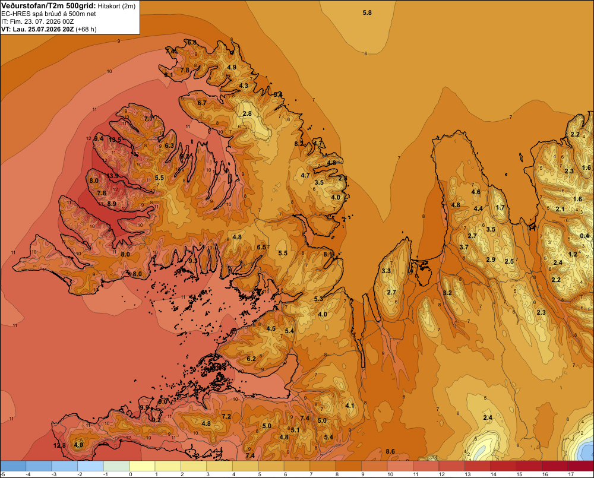Image resolution: width=594 pixels, height=478 pixels.
Task: Click the 4.4 temperature value
Action: [478, 208]
